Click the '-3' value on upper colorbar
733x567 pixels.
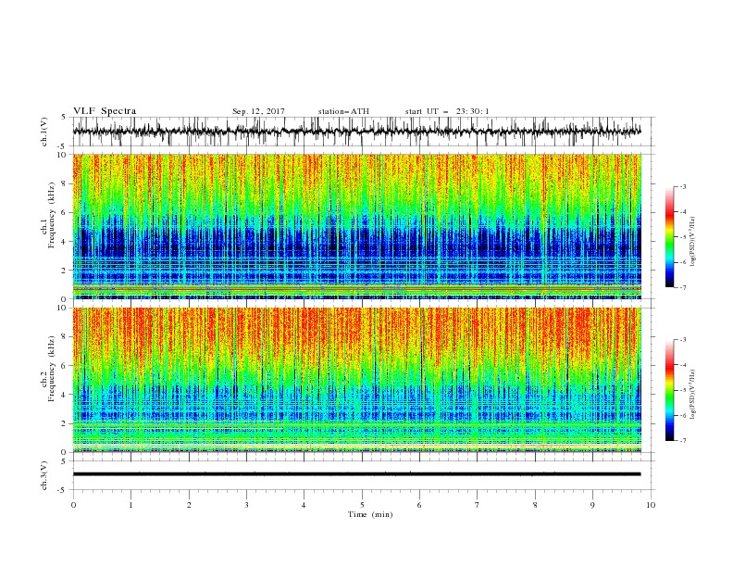[682, 186]
